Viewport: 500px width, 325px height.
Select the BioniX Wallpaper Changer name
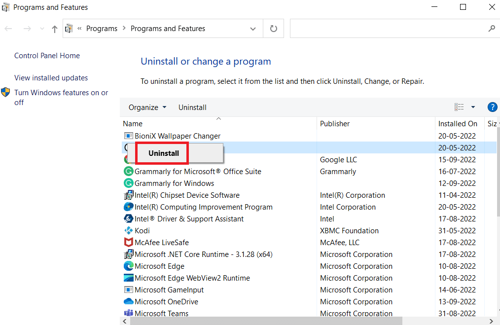coord(178,136)
